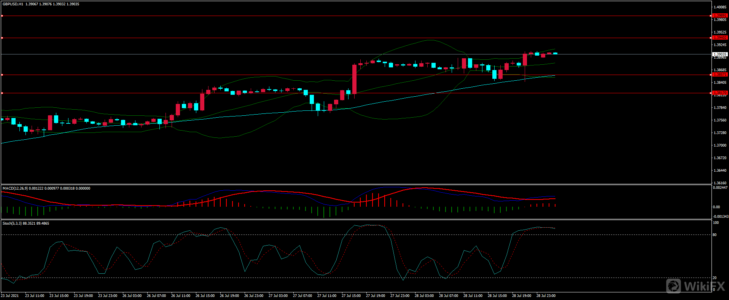Select left handle of the 1.39891 line
The height and width of the screenshot is (300, 729).
(2, 16)
